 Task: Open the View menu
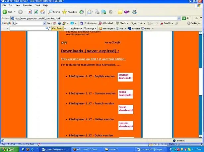click(x=18, y=5)
